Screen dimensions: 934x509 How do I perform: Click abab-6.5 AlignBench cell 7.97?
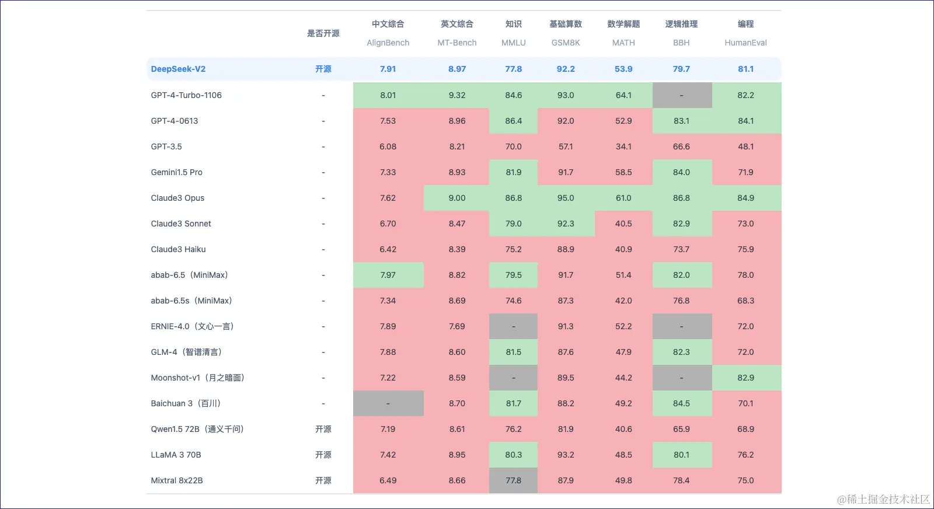coord(388,275)
